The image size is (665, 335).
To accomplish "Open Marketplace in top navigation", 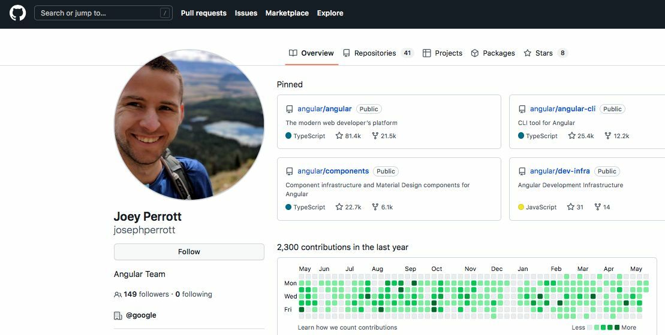I will click(x=287, y=13).
